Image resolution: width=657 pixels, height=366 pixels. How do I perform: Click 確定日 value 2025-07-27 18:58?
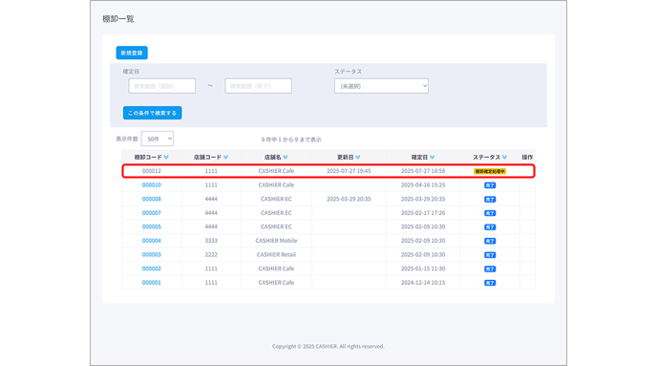(x=423, y=171)
